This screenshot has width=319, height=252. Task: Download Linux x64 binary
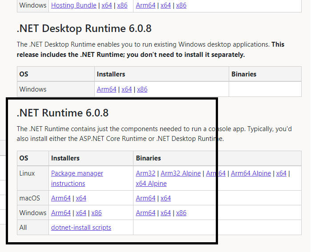coord(281,173)
